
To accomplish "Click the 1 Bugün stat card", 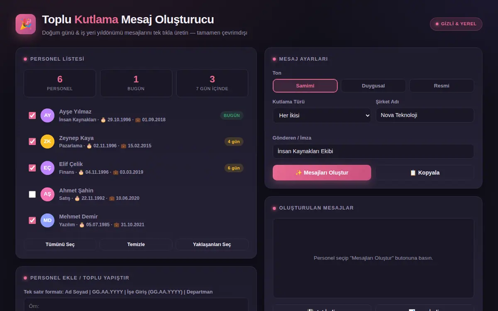I will pyautogui.click(x=136, y=83).
